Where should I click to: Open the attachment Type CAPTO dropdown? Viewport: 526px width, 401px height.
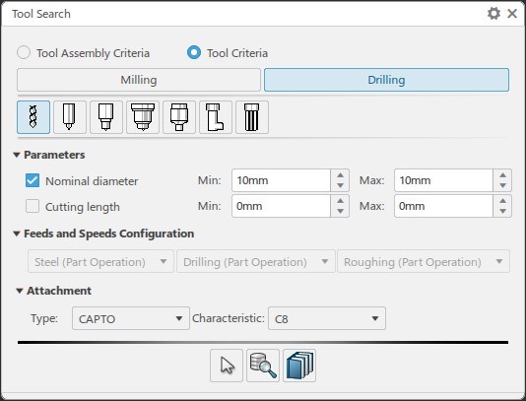[x=131, y=318]
